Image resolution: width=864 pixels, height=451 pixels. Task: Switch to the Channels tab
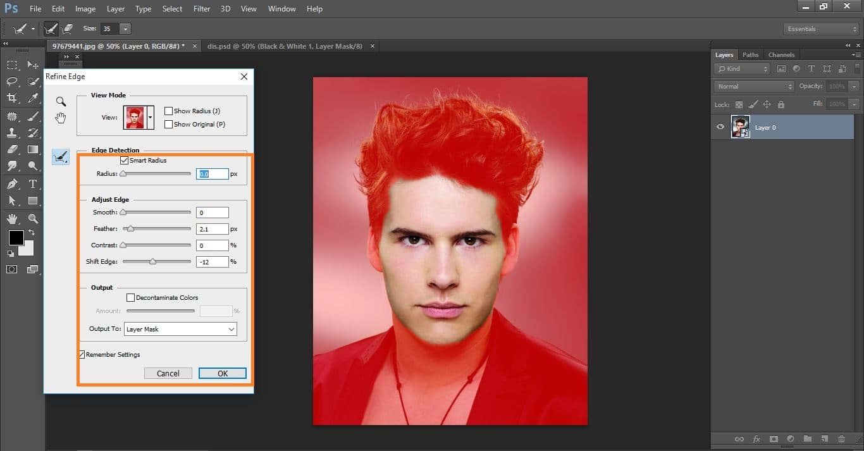pos(781,54)
